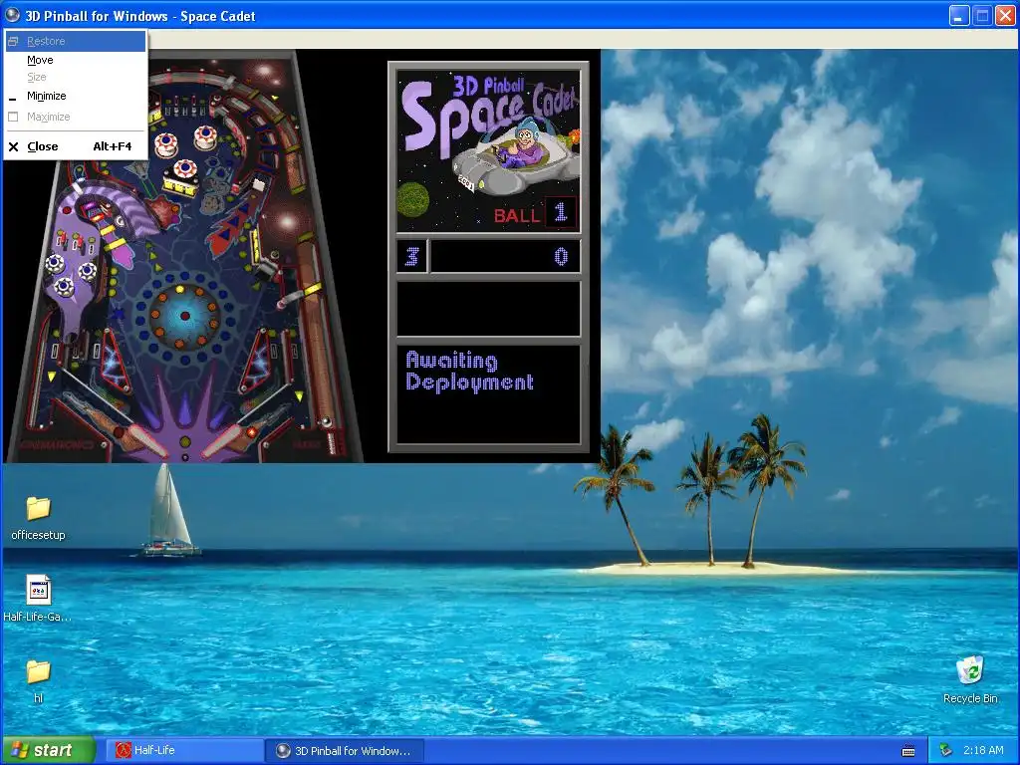
Task: Click the disabled Maximize menu entry
Action: [76, 117]
